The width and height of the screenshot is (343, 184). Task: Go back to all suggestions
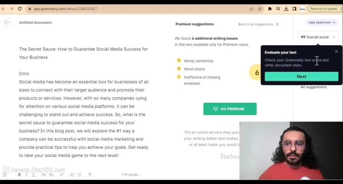[258, 24]
